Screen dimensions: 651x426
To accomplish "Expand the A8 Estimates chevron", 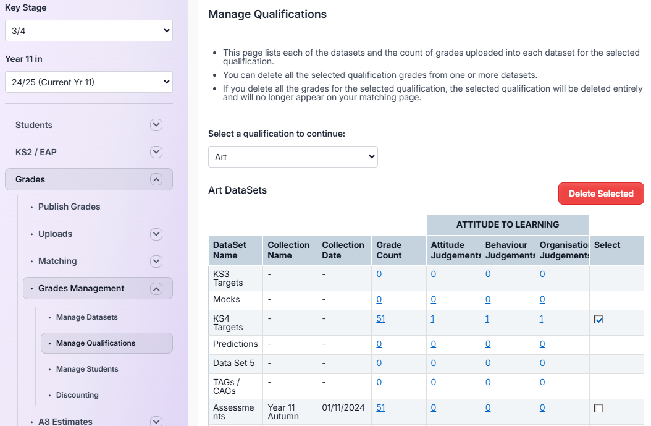I will [156, 421].
